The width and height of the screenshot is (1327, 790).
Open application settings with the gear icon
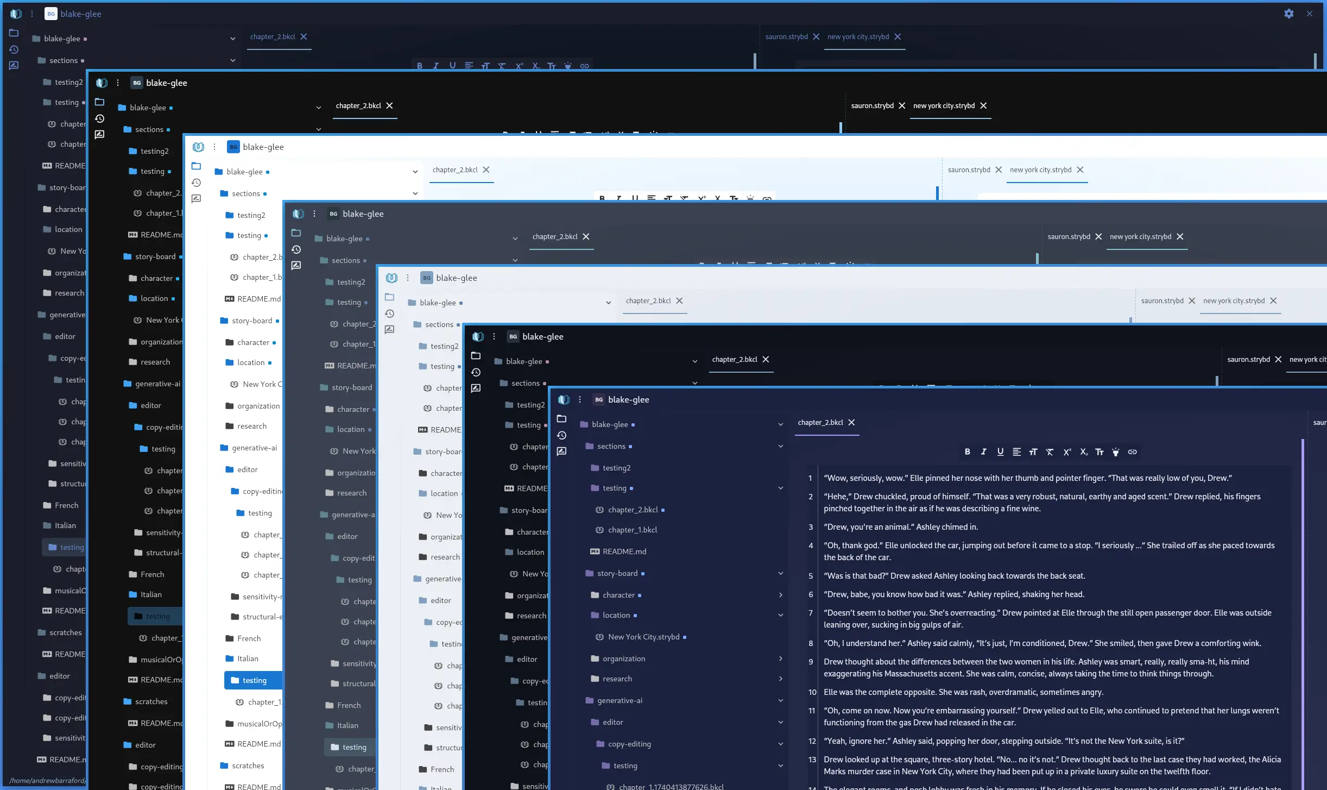1288,14
